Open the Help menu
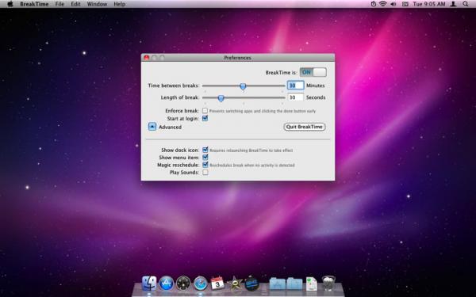This screenshot has height=297, width=476. 119,4
